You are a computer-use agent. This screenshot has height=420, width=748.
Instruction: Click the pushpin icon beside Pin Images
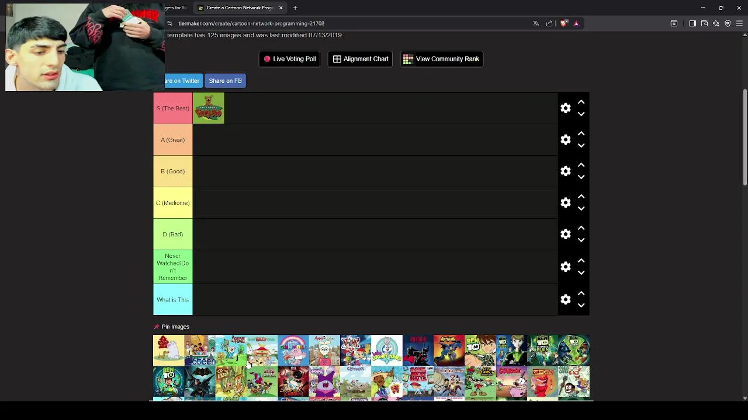point(157,327)
